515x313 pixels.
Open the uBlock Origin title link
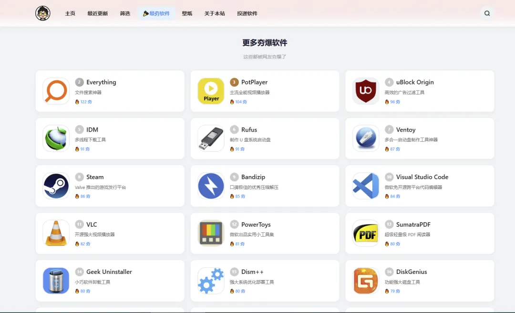pyautogui.click(x=415, y=82)
